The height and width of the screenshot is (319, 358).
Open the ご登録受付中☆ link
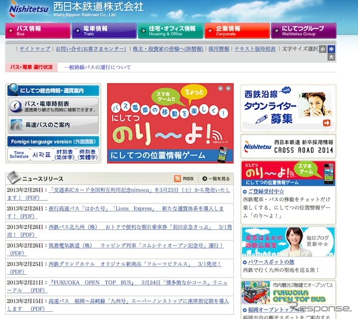266,191
